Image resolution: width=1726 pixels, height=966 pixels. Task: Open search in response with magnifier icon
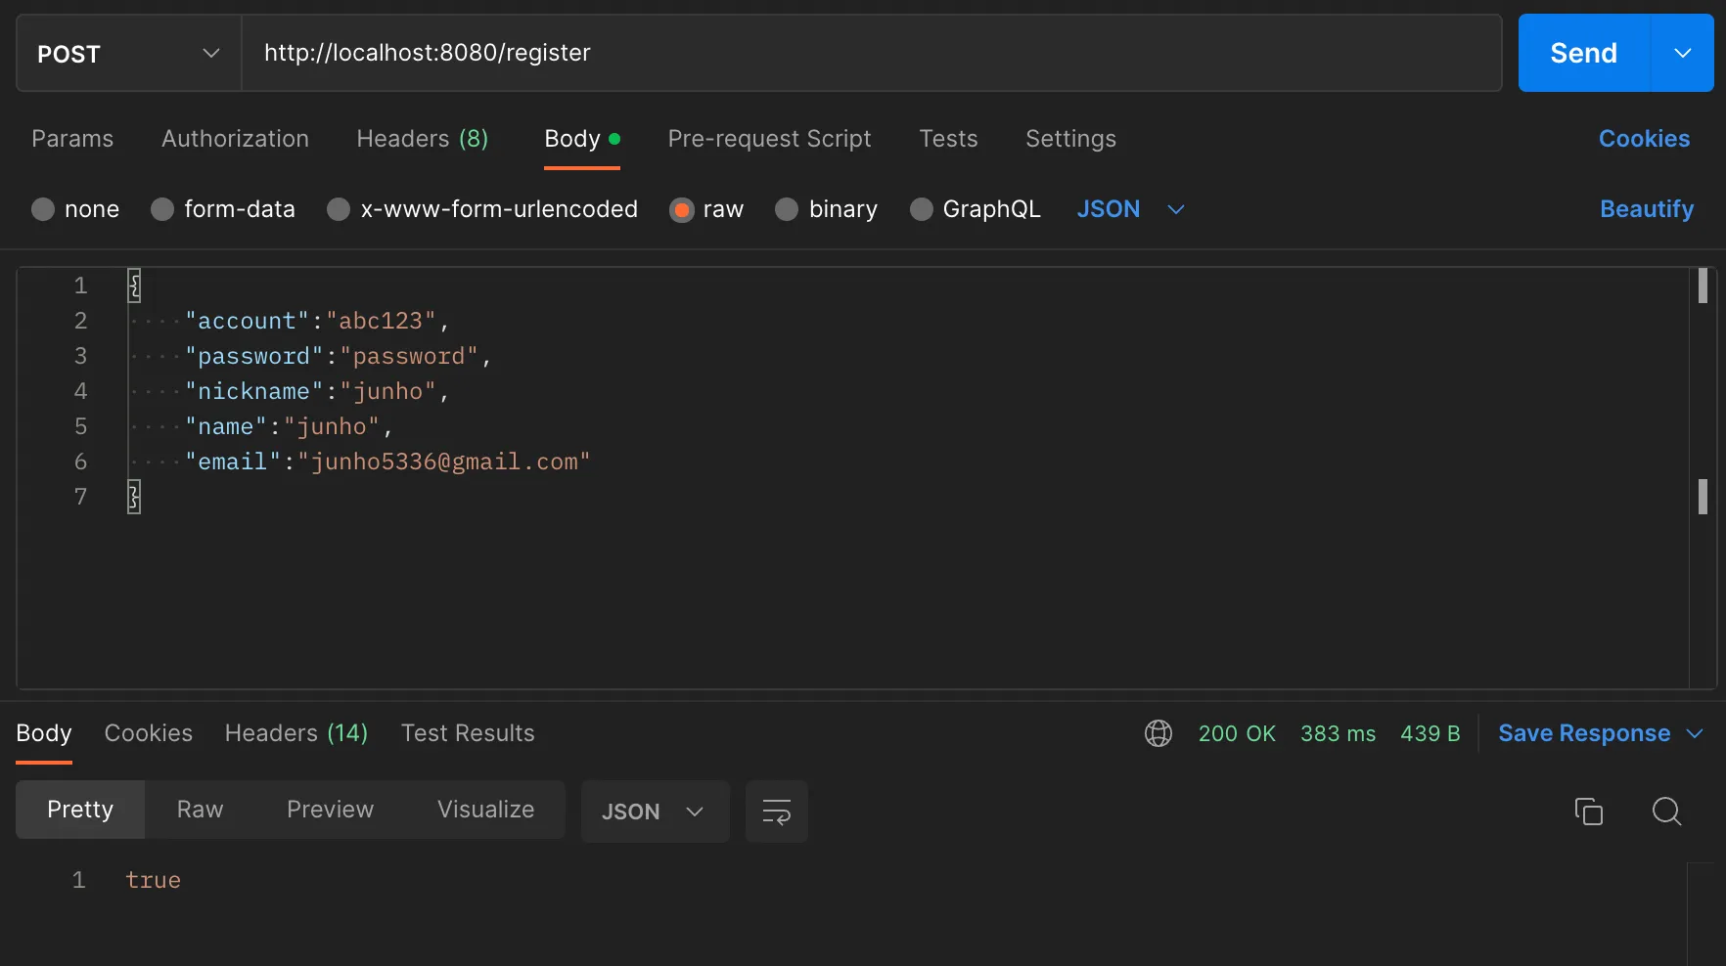coord(1666,812)
